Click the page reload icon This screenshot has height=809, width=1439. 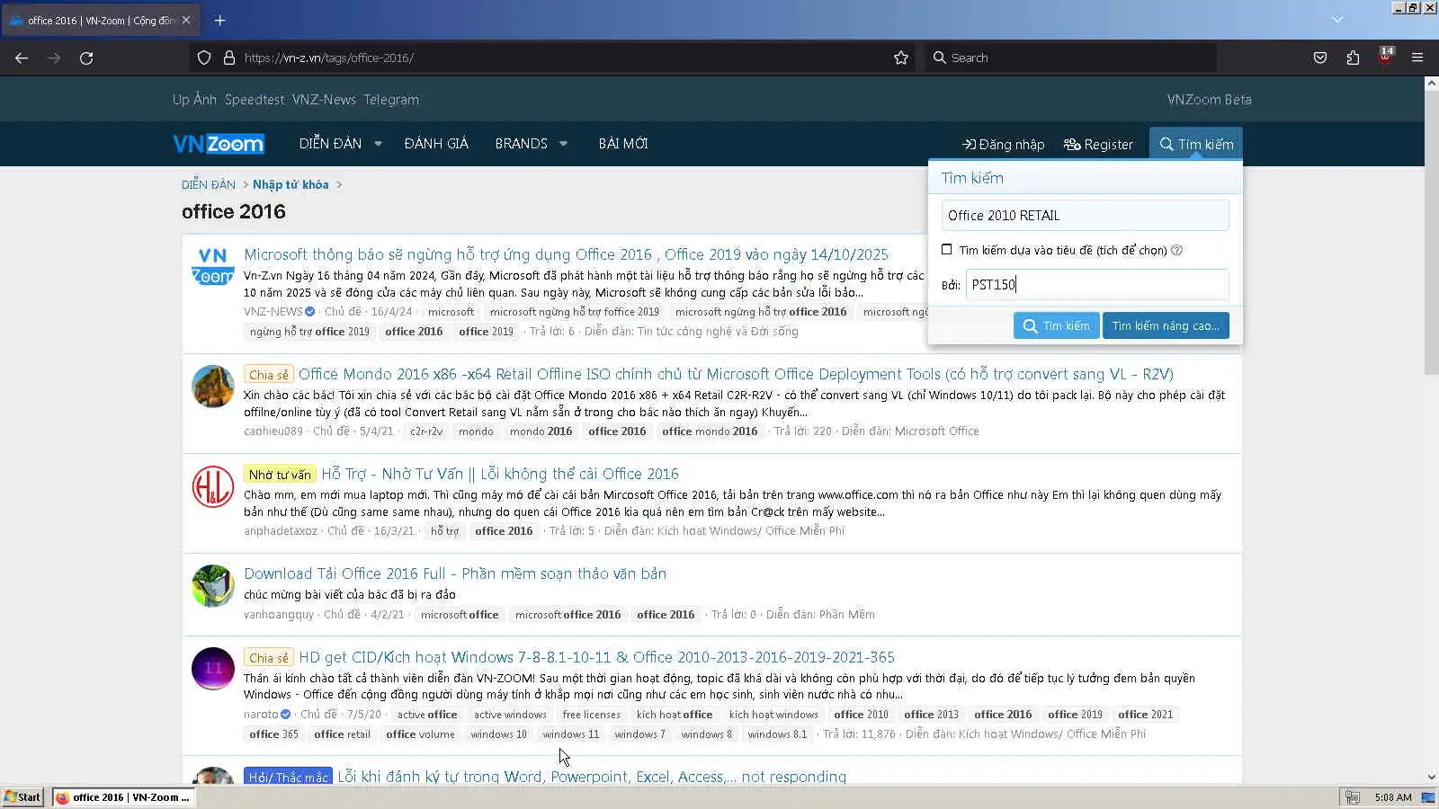(86, 58)
